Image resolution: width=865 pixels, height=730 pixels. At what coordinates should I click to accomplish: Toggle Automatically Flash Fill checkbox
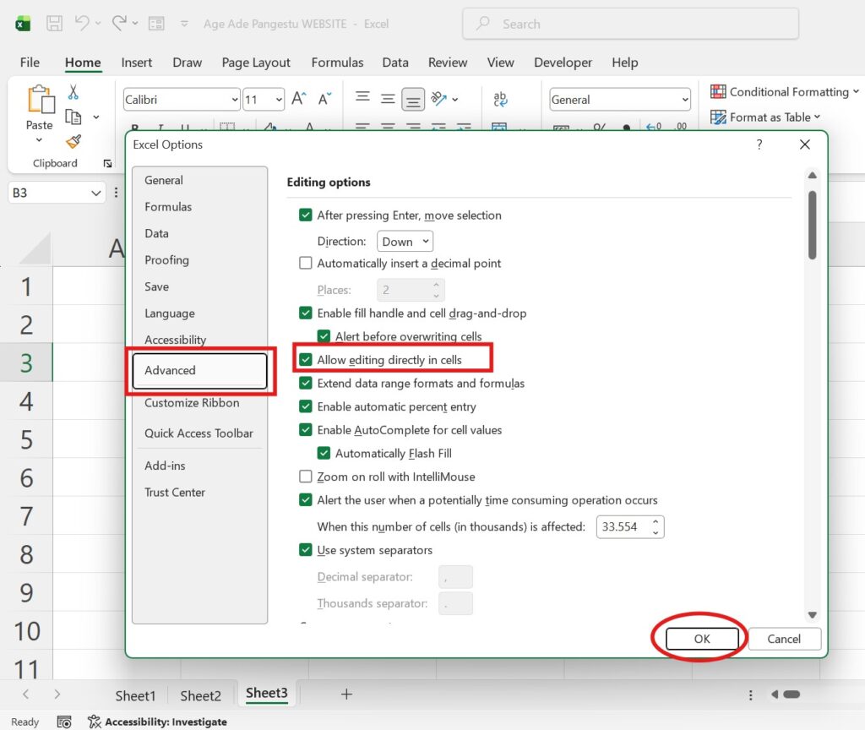[x=324, y=453]
